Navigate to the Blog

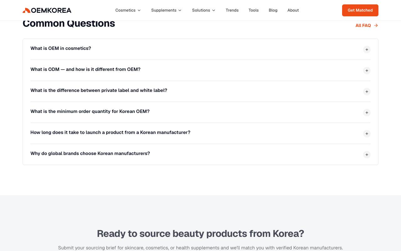273,10
